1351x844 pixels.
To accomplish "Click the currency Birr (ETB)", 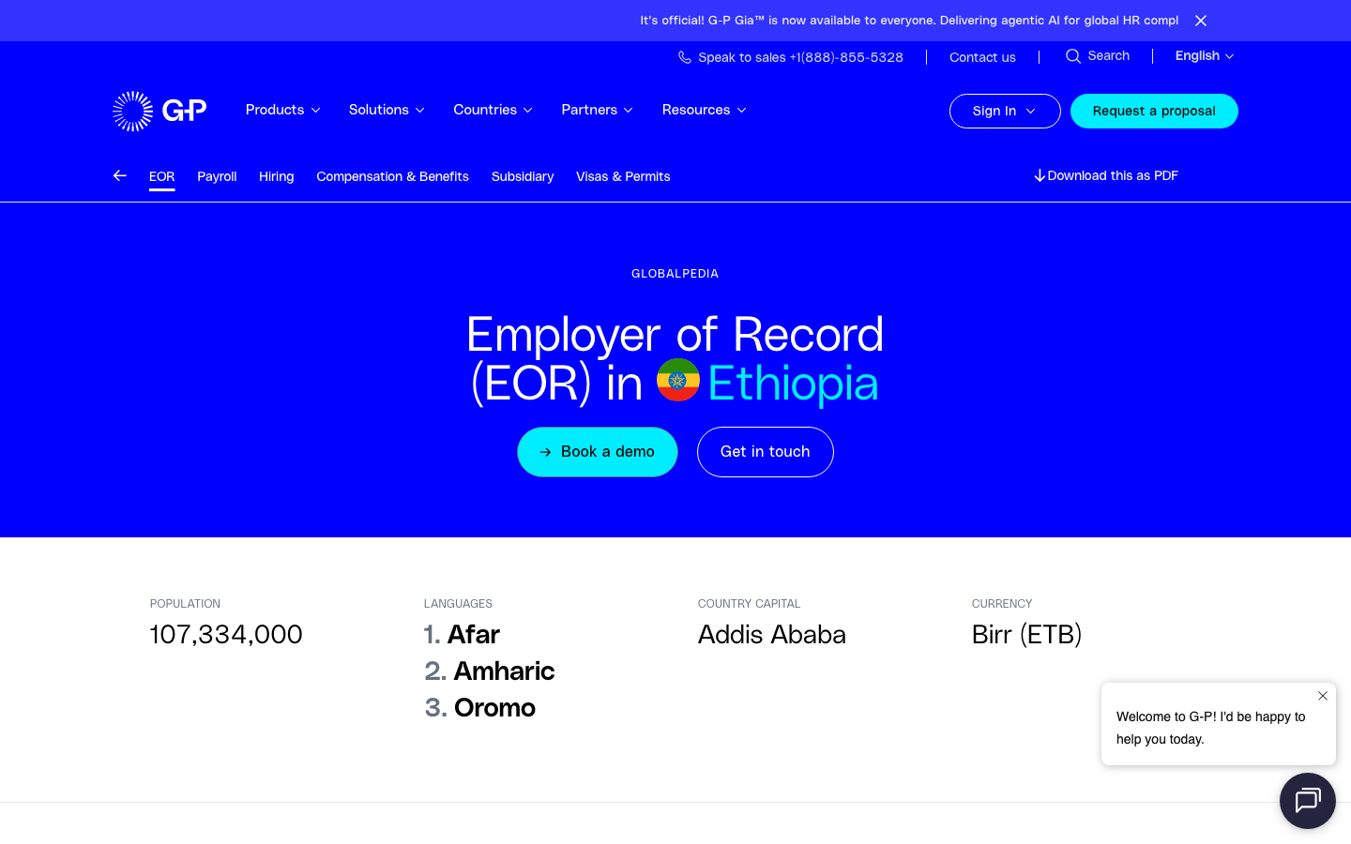I will [x=1027, y=635].
